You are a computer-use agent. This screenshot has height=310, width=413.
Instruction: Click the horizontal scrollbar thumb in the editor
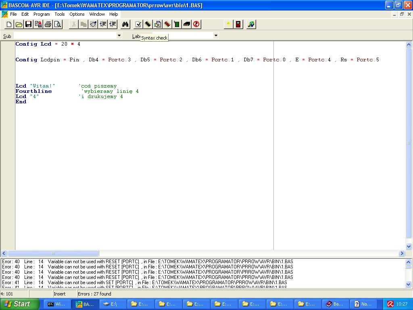[x=53, y=253]
